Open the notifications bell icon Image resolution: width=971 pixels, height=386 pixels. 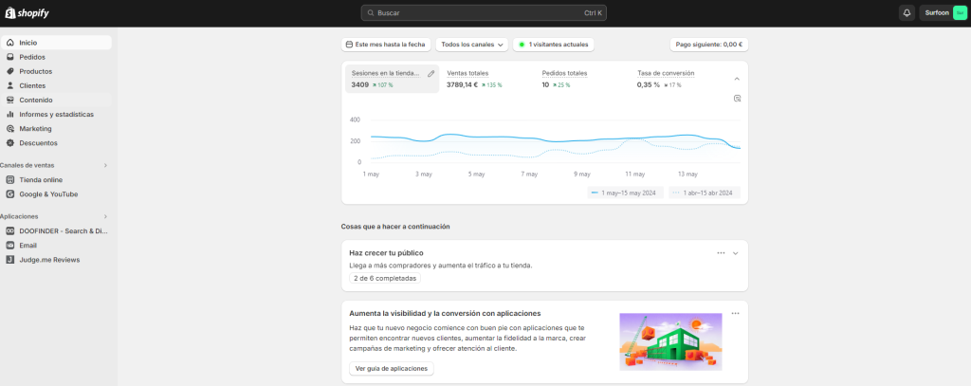click(907, 12)
